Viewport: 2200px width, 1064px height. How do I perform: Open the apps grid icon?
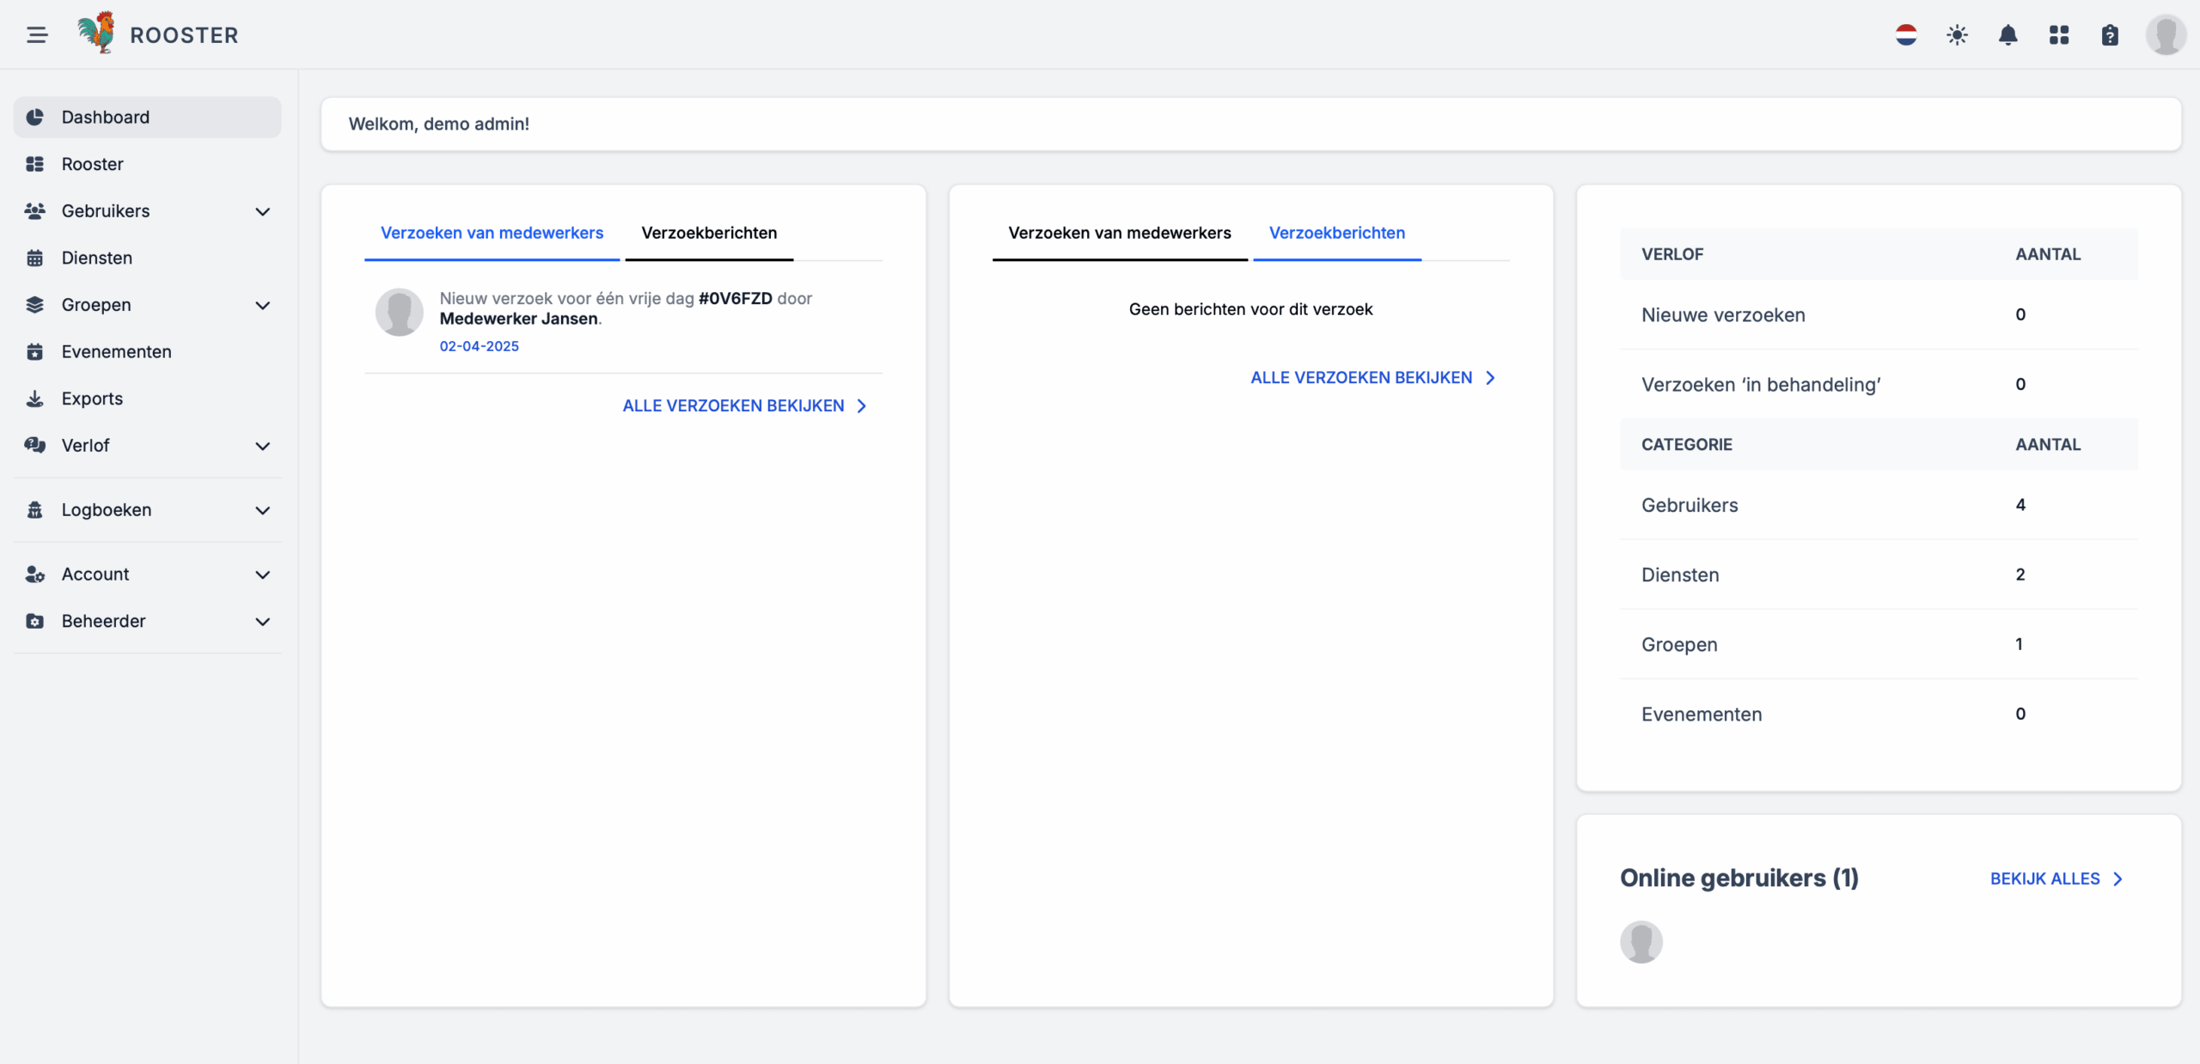[2059, 35]
